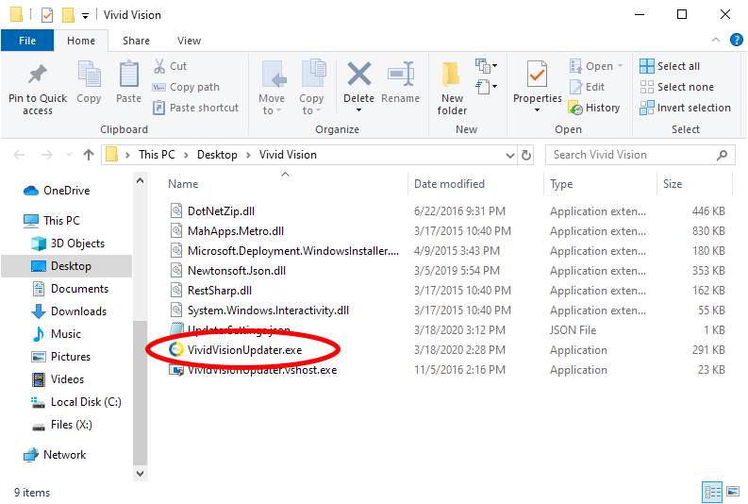Select 3D Objects in the navigation pane
Screen dimensions: 748x504
coord(68,244)
